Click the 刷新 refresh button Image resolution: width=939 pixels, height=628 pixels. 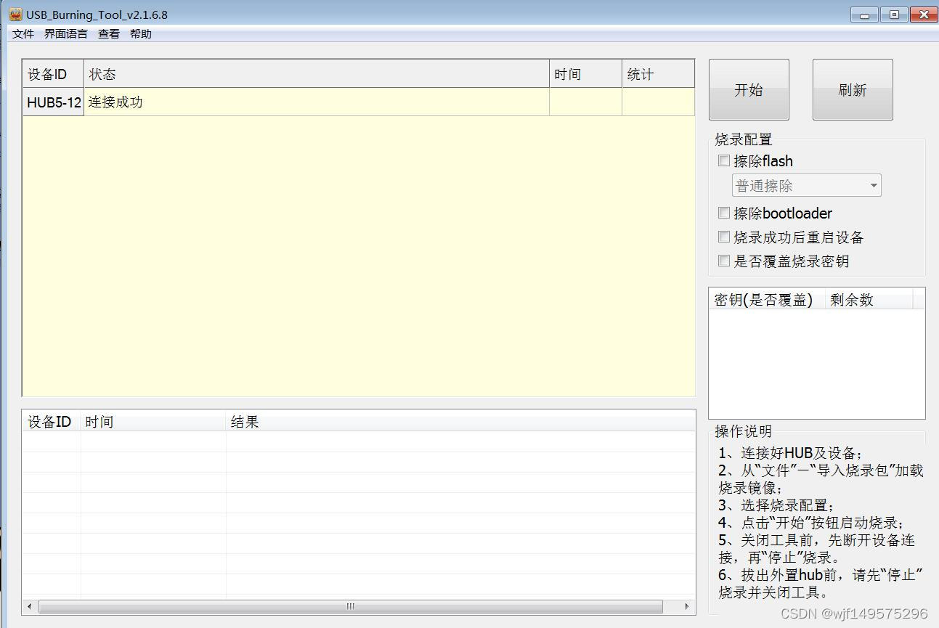tap(853, 90)
